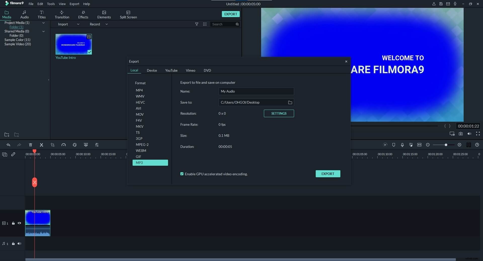The image size is (483, 261).
Task: Open the Export menu in menu bar
Action: click(x=74, y=4)
